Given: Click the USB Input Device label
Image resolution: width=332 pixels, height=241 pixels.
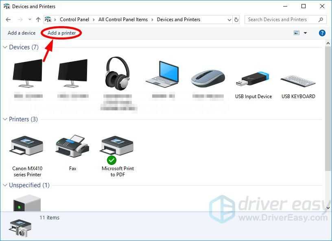Looking at the screenshot, I should coord(253,96).
